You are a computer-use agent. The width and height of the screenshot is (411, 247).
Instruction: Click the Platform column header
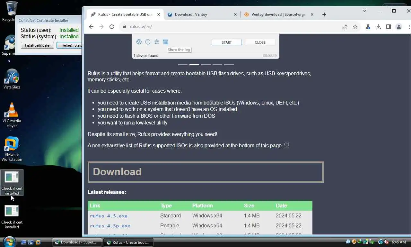click(202, 206)
